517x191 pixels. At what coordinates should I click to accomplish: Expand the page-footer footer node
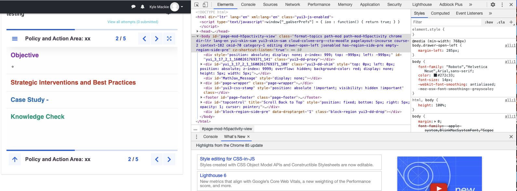(202, 97)
